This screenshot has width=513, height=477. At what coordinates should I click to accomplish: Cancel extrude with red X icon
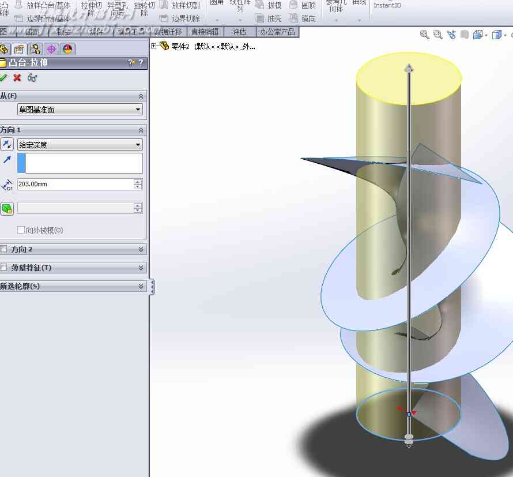click(x=17, y=78)
